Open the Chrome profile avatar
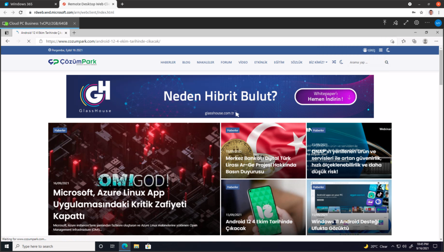Screen dimensions: 444x252 click(431, 13)
